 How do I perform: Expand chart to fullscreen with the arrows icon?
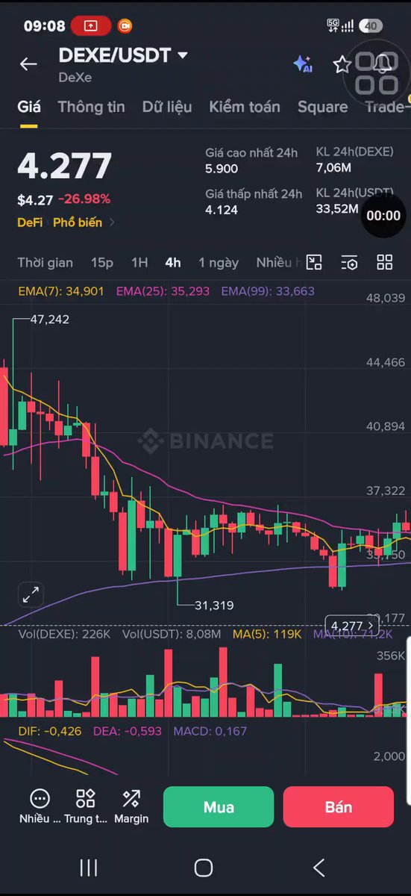(31, 595)
